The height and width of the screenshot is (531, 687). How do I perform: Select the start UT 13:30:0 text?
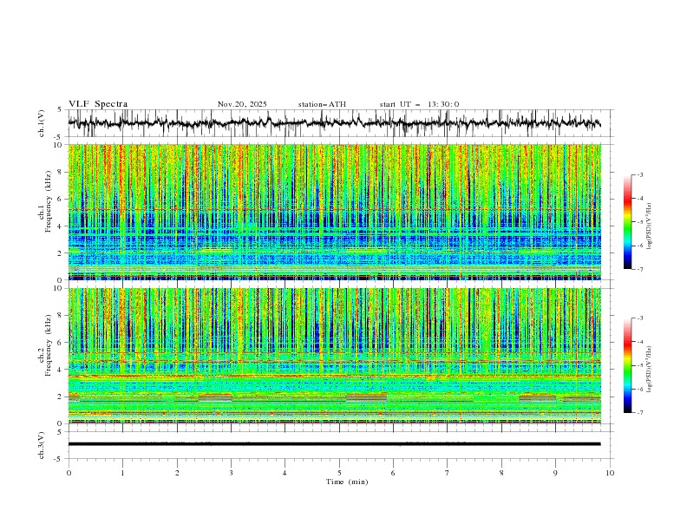pyautogui.click(x=419, y=104)
